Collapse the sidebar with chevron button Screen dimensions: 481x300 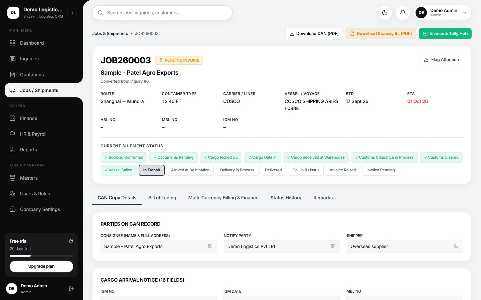click(72, 13)
